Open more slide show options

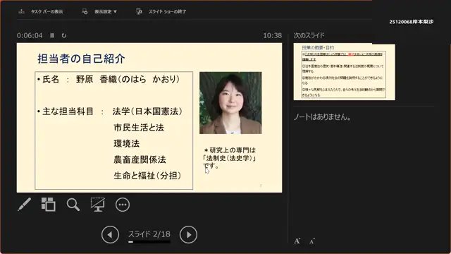[123, 205]
